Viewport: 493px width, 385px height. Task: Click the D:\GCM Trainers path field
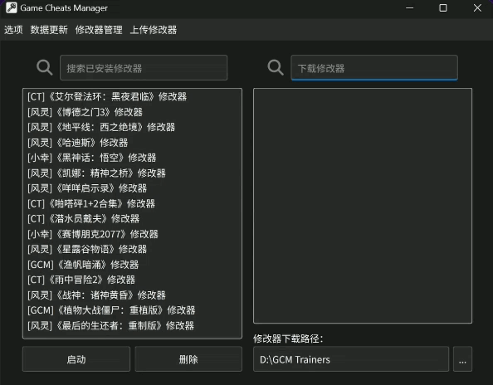pos(351,359)
